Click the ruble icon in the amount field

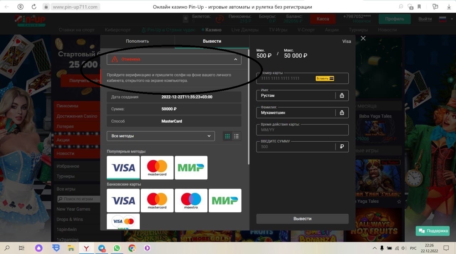pyautogui.click(x=342, y=147)
